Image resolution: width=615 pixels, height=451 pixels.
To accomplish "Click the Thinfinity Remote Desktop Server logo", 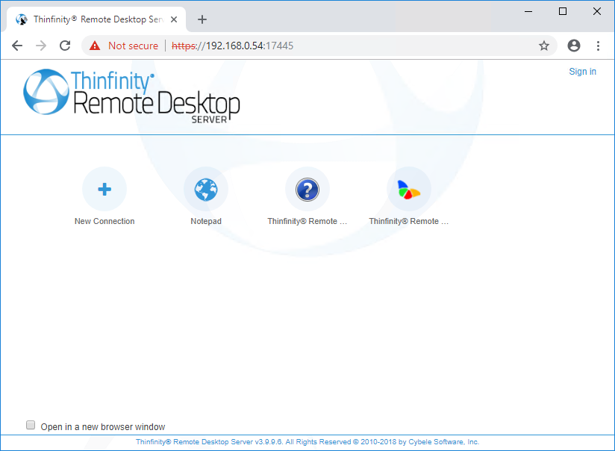I will click(131, 96).
